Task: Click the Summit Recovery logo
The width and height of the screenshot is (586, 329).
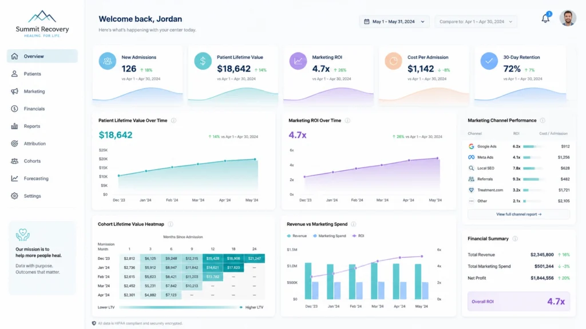Action: point(42,23)
